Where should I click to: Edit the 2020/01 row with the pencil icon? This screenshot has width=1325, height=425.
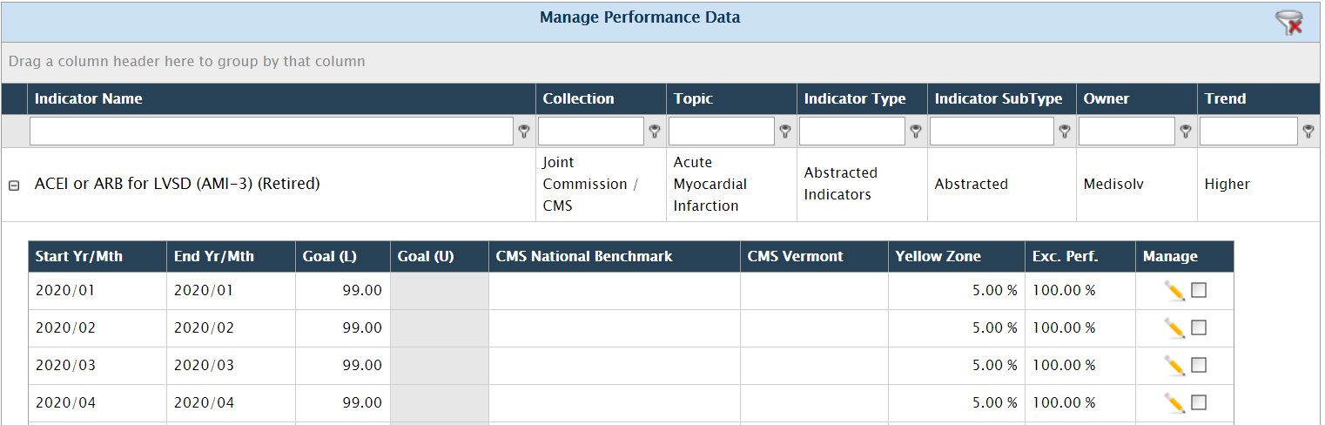pyautogui.click(x=1174, y=291)
